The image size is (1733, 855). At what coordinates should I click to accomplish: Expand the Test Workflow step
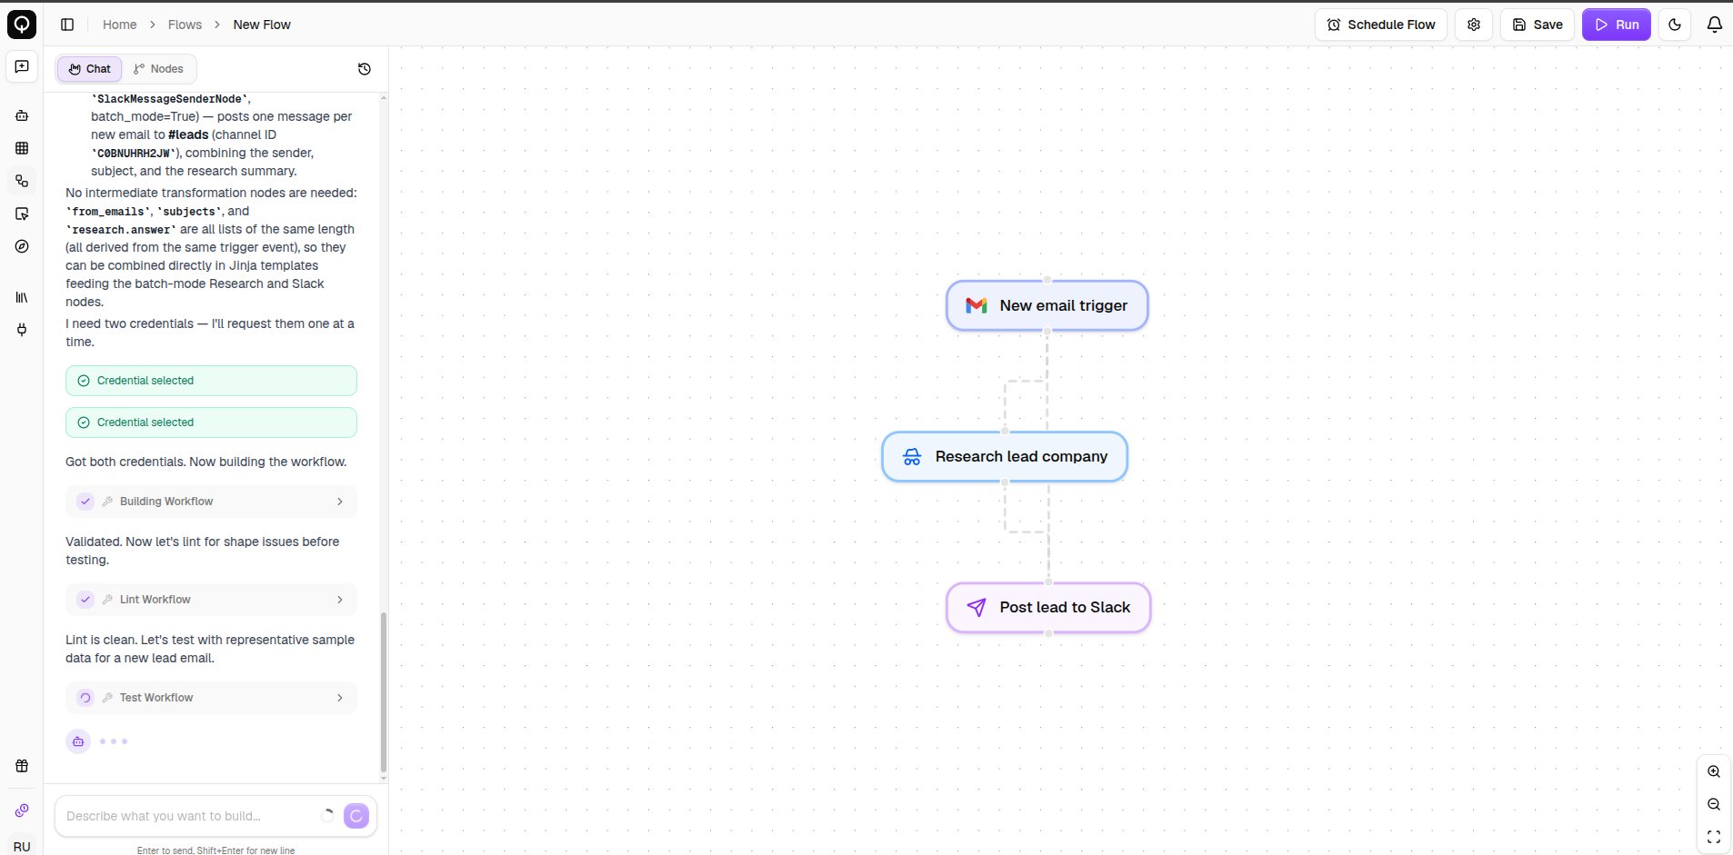pos(211,698)
